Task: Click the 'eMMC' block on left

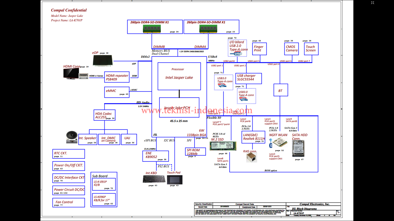Action: [117, 92]
